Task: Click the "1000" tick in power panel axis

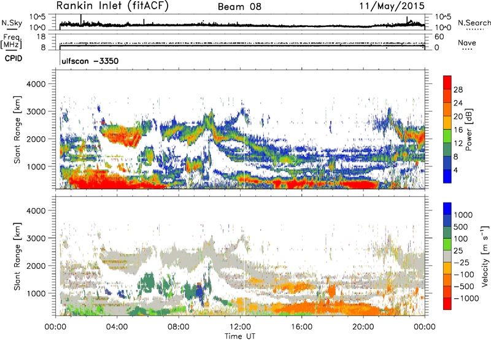Action: (36, 166)
